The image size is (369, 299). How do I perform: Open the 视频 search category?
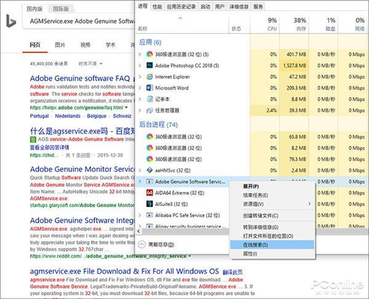pyautogui.click(x=85, y=44)
